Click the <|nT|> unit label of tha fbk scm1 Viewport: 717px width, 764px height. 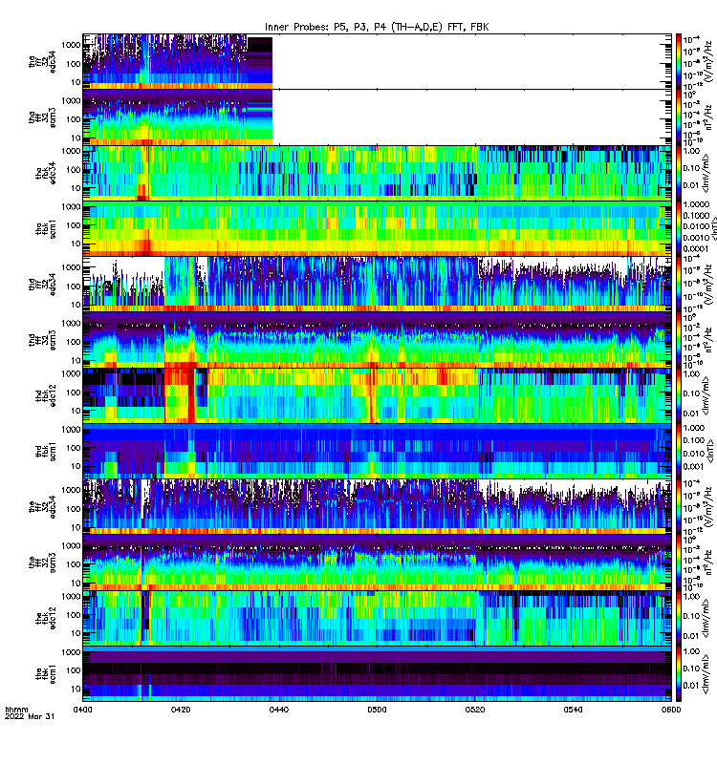click(x=713, y=229)
